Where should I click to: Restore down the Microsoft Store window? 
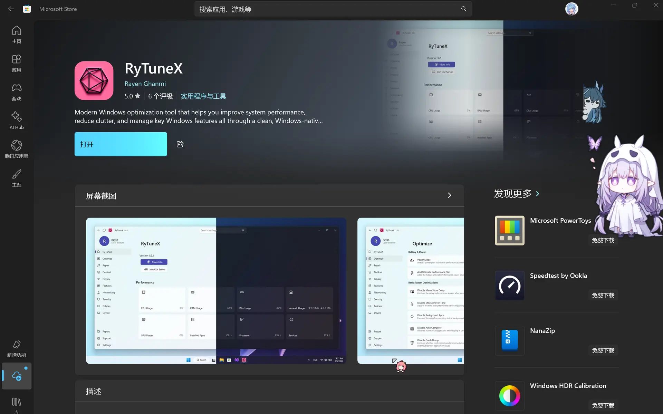pyautogui.click(x=635, y=5)
